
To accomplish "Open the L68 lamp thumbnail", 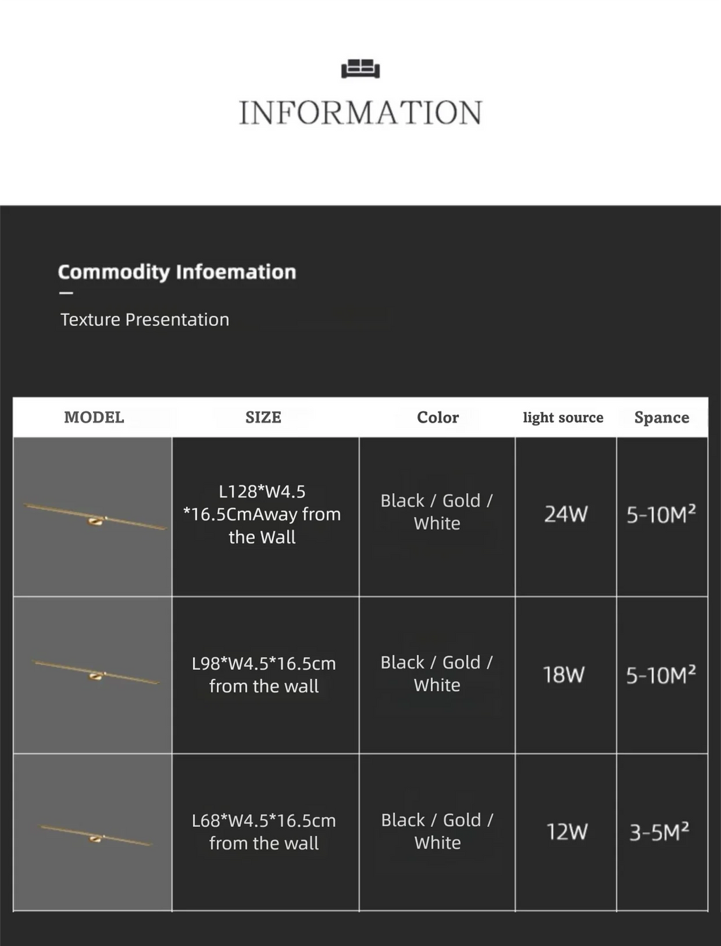I will point(93,833).
